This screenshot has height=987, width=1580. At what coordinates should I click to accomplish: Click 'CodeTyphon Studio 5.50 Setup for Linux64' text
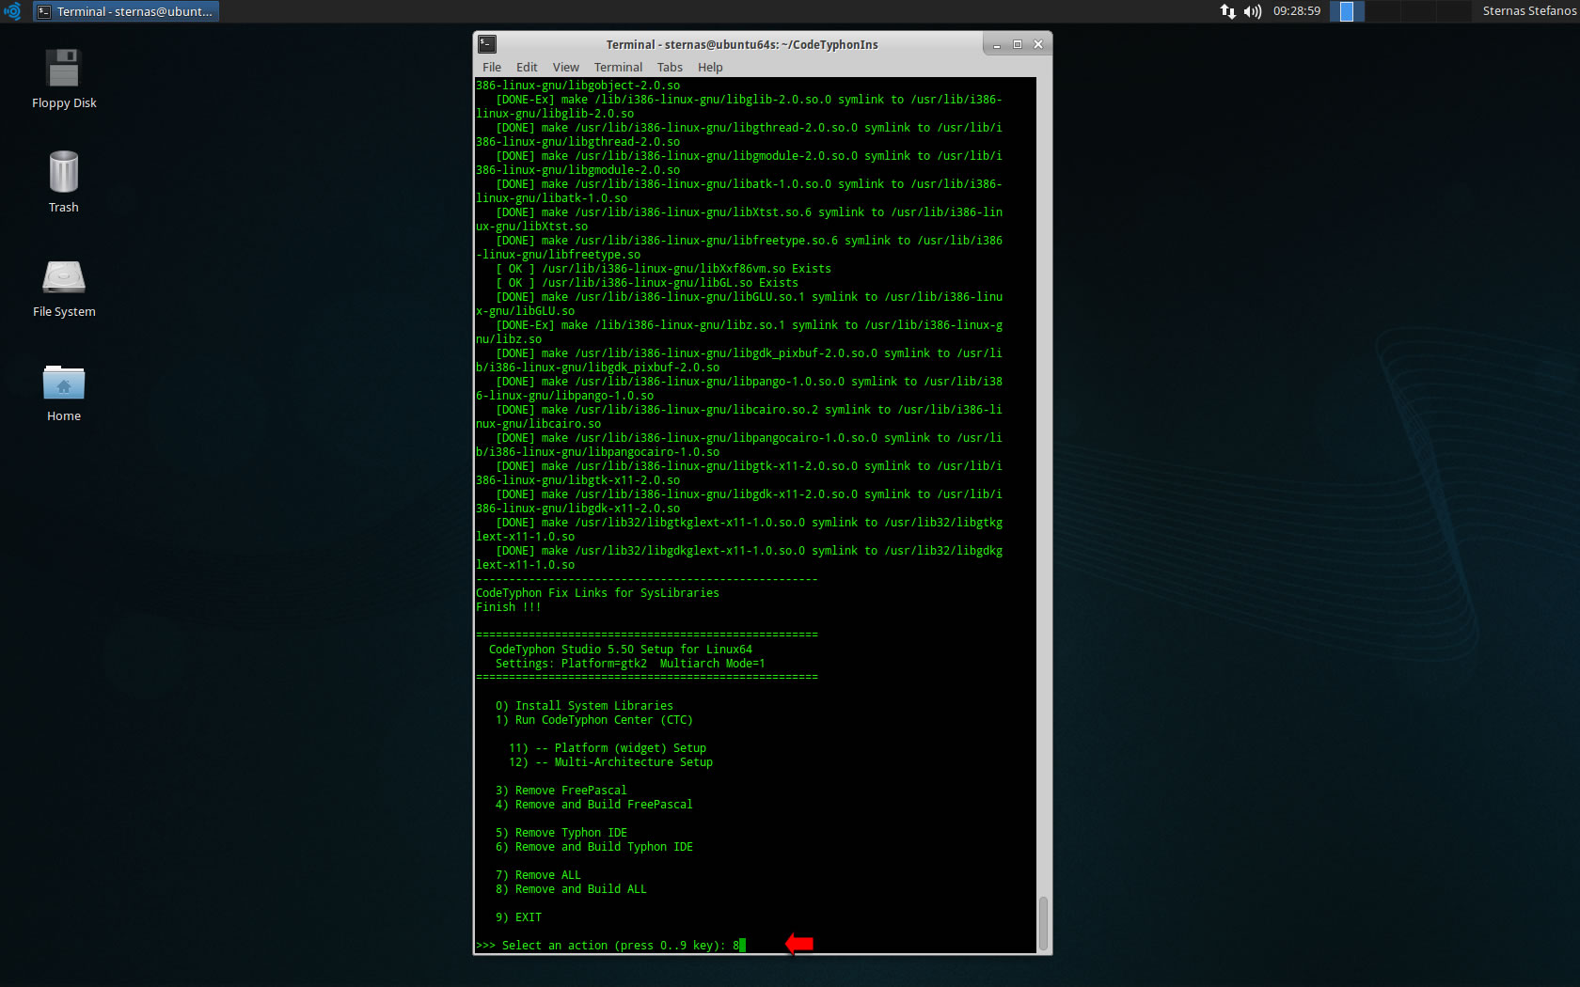point(621,650)
